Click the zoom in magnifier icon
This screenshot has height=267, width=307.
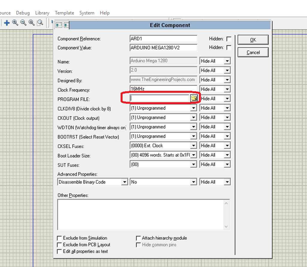15,23
